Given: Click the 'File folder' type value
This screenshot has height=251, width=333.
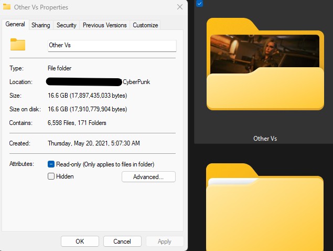Looking at the screenshot, I should pyautogui.click(x=59, y=68).
